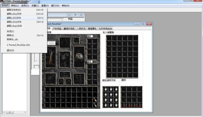Viewport: 203px width, 117px height.
Task: Open the 其他(U) menu
Action: [x=15, y=6]
